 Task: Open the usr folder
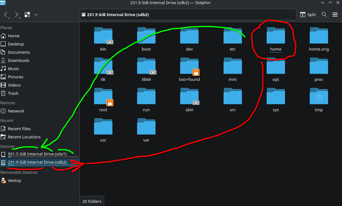tap(103, 130)
